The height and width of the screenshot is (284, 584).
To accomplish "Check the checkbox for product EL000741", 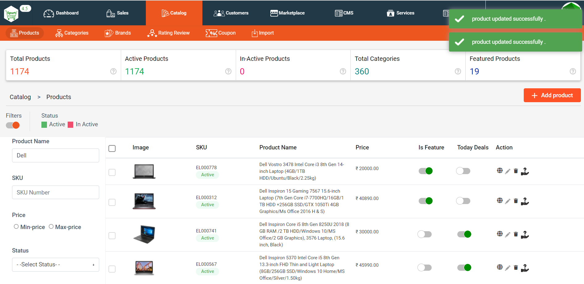I will coord(112,236).
